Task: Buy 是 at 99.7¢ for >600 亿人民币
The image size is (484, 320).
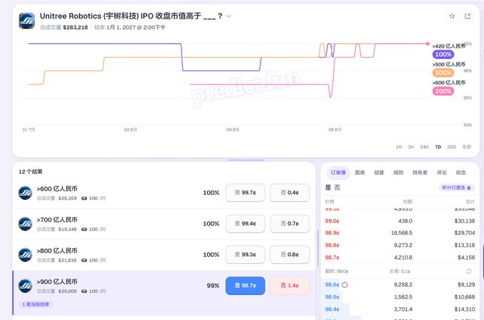Action: pos(246,193)
